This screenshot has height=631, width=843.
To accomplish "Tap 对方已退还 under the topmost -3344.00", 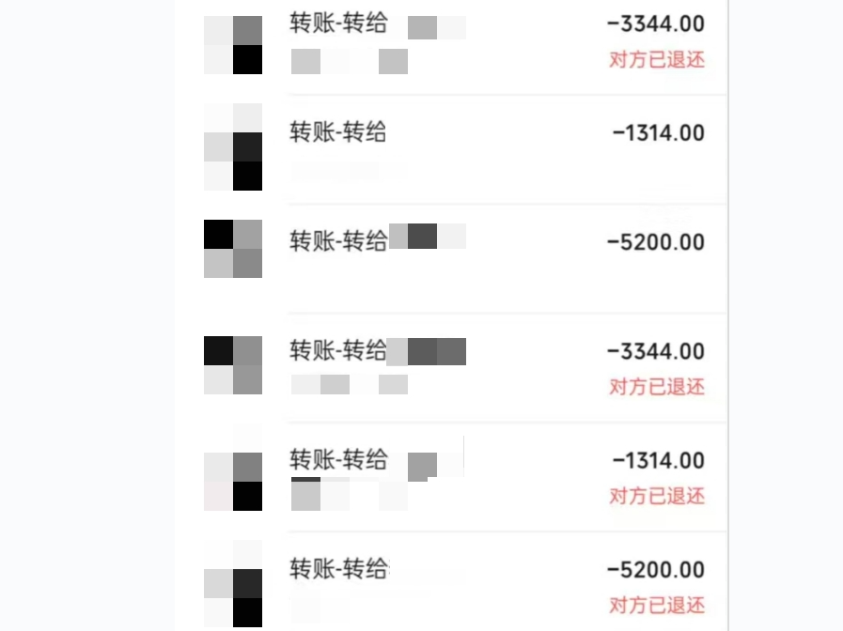I will pyautogui.click(x=657, y=59).
